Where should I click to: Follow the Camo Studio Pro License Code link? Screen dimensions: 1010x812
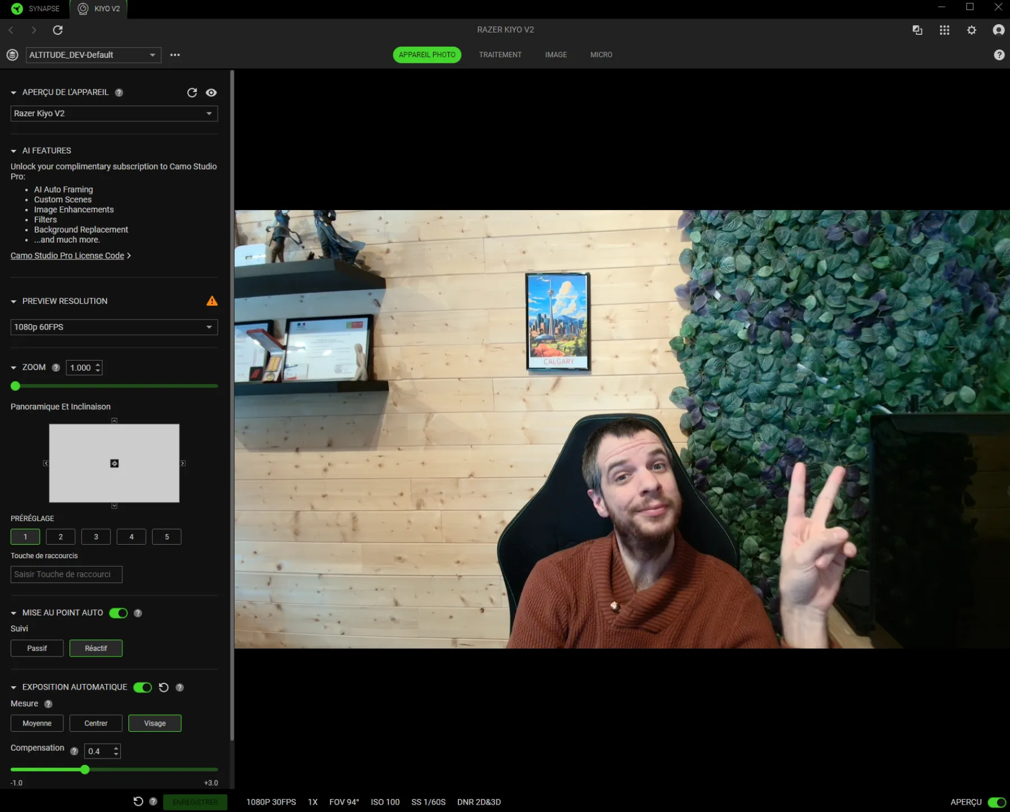coord(67,256)
